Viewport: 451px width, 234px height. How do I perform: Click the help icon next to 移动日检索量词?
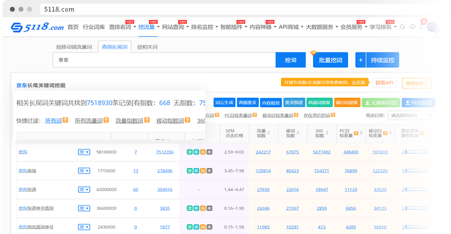296,115
